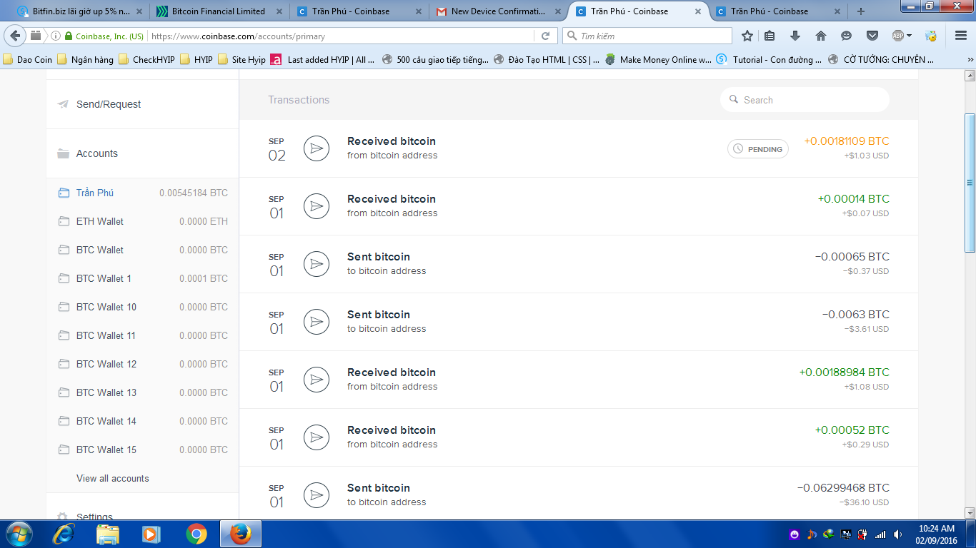Open the bookmarks list icon in toolbar
Screen dimensions: 976x548
click(770, 36)
